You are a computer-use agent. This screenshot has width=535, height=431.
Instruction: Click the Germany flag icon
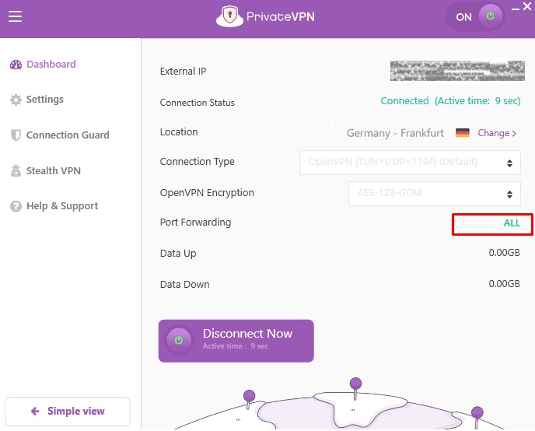click(x=463, y=132)
